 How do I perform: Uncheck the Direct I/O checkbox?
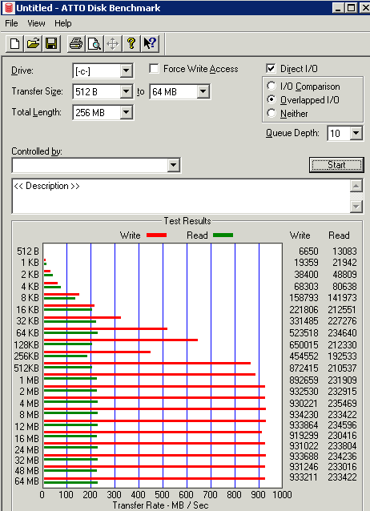271,68
